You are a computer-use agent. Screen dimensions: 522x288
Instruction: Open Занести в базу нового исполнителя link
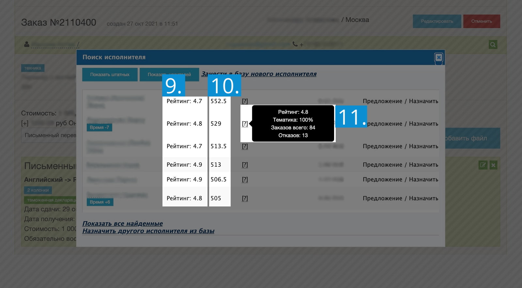[x=259, y=74]
